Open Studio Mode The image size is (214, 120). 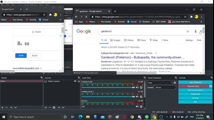tap(195, 94)
